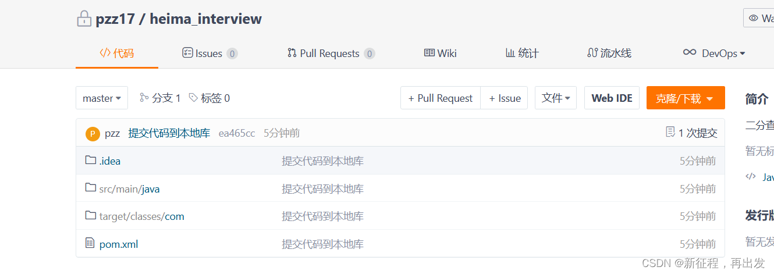Click the commit message in the pom.xml row

coord(323,244)
